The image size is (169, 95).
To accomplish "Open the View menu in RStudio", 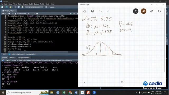I will tap(15, 4).
